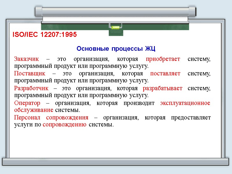Select the heading Основные процессы ЖЦ

[x=116, y=49]
